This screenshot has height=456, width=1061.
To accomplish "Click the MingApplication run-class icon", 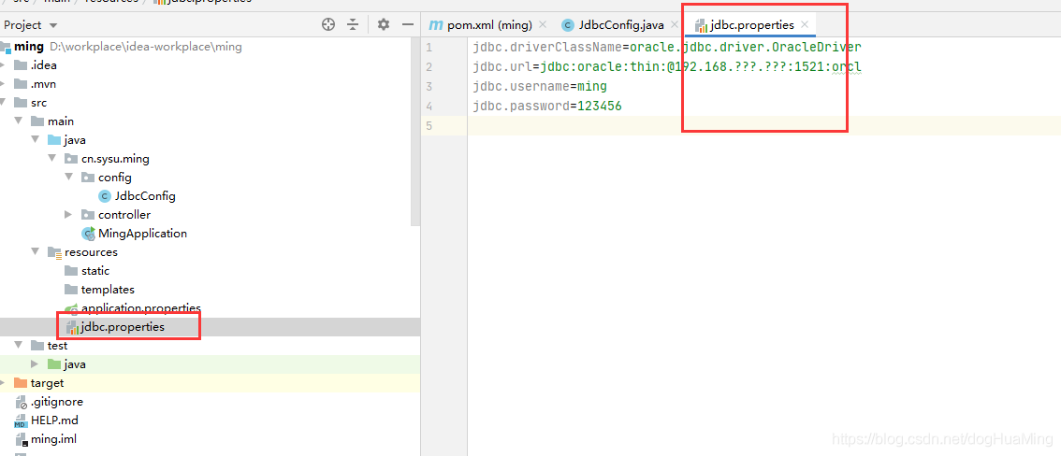I will click(88, 234).
